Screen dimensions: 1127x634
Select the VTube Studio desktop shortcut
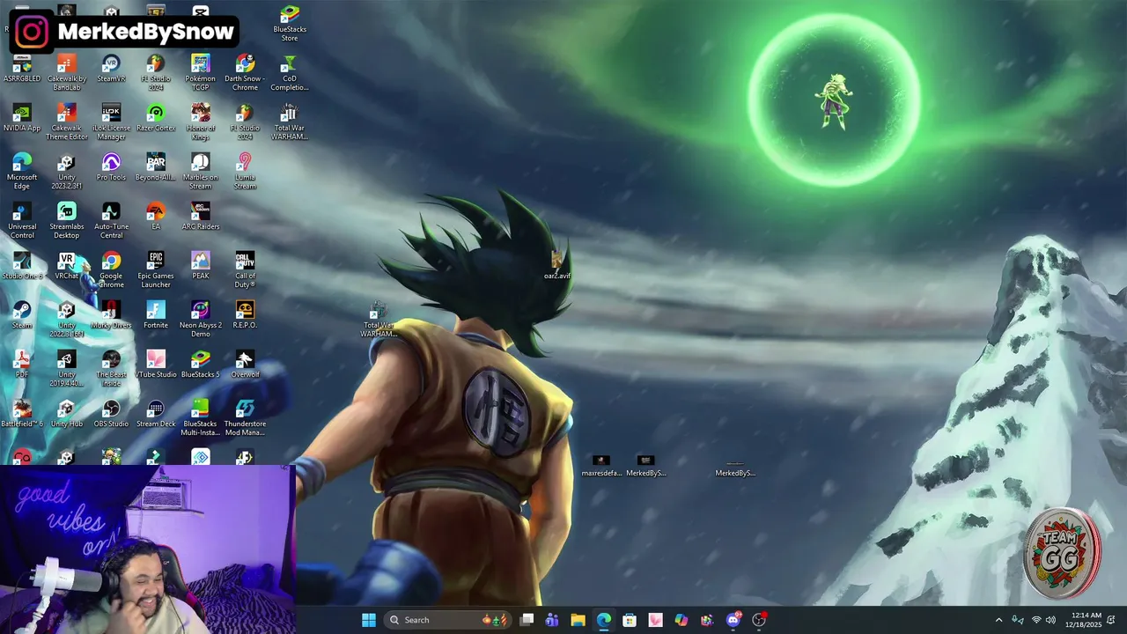[156, 365]
